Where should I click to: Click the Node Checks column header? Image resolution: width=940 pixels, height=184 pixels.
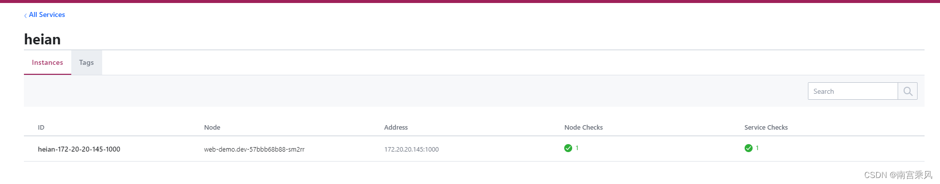tap(583, 128)
